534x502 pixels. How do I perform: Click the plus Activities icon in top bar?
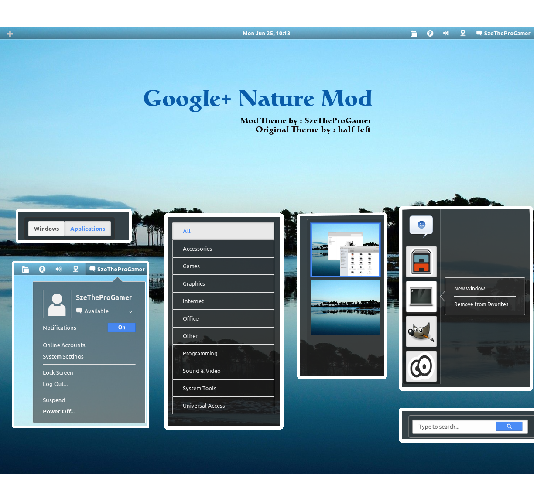click(10, 34)
